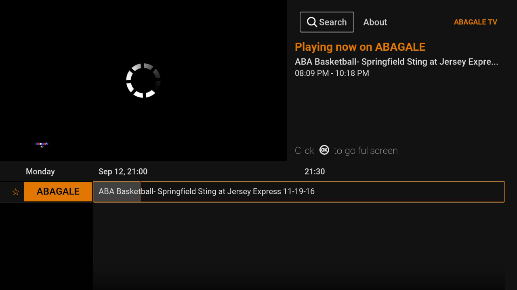Click the star icon beside ABAGALE channel
This screenshot has width=517, height=290.
(15, 192)
